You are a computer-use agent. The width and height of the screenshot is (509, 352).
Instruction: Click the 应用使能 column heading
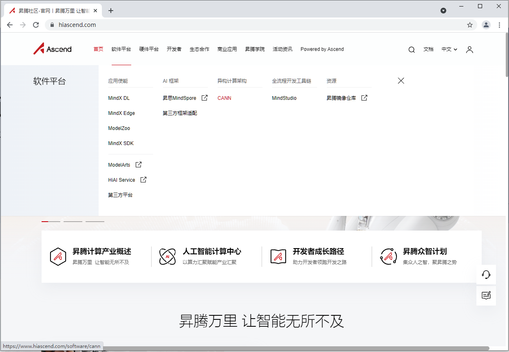(x=118, y=81)
